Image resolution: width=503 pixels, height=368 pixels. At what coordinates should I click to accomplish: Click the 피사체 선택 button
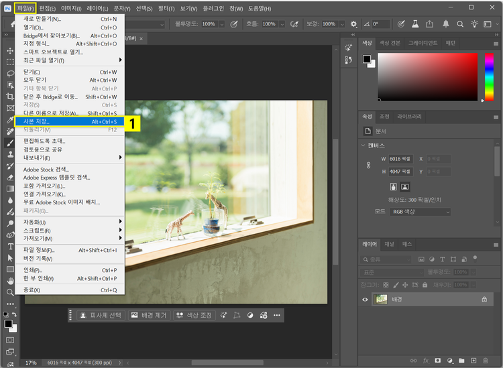pos(100,315)
